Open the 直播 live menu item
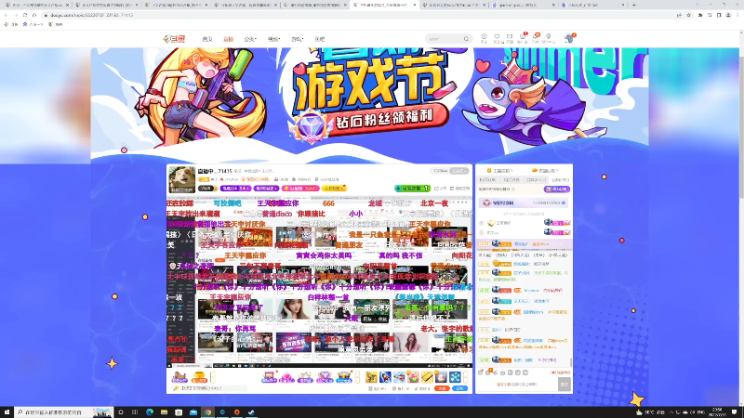Screen dimensions: 744x418 (x=228, y=39)
